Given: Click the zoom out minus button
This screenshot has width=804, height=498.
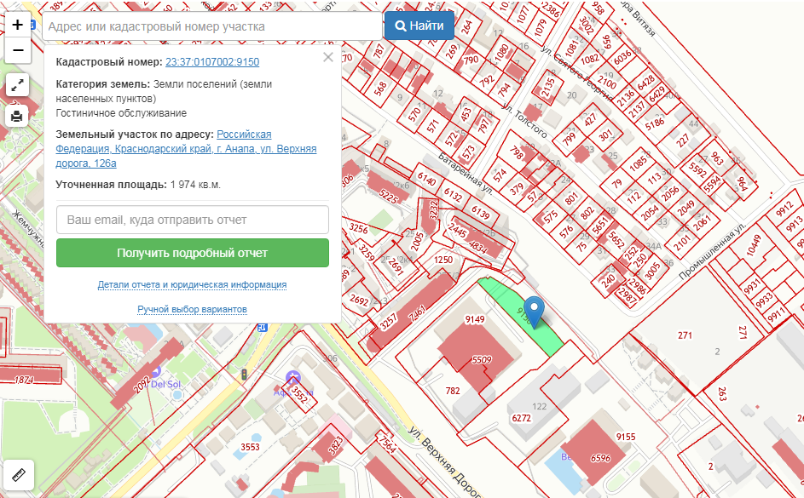Looking at the screenshot, I should [17, 50].
